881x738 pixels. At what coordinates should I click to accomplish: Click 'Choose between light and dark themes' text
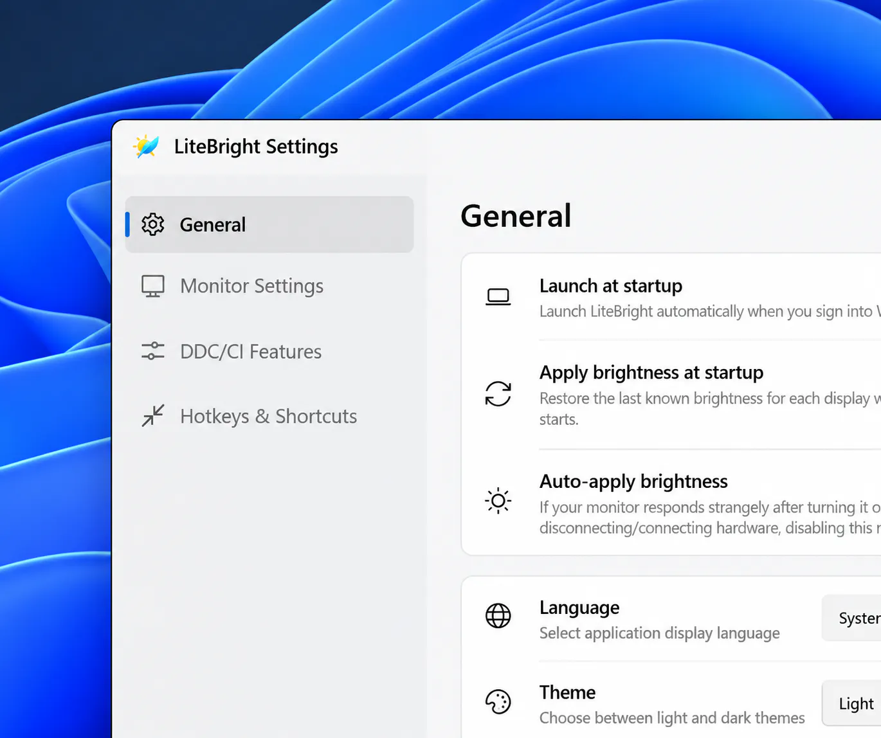pos(672,718)
